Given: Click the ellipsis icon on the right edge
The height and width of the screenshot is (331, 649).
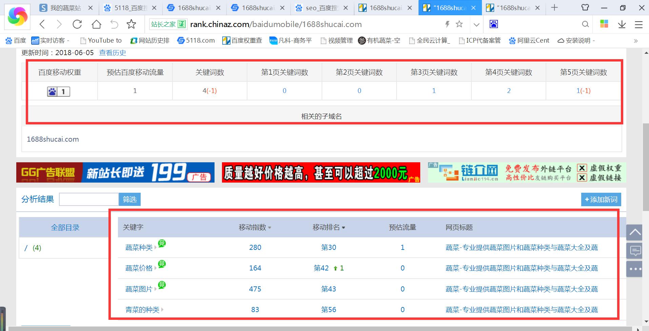Looking at the screenshot, I should tap(634, 268).
